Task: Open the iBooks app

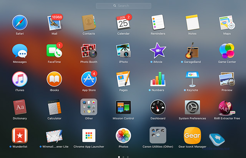Action: pos(54,79)
